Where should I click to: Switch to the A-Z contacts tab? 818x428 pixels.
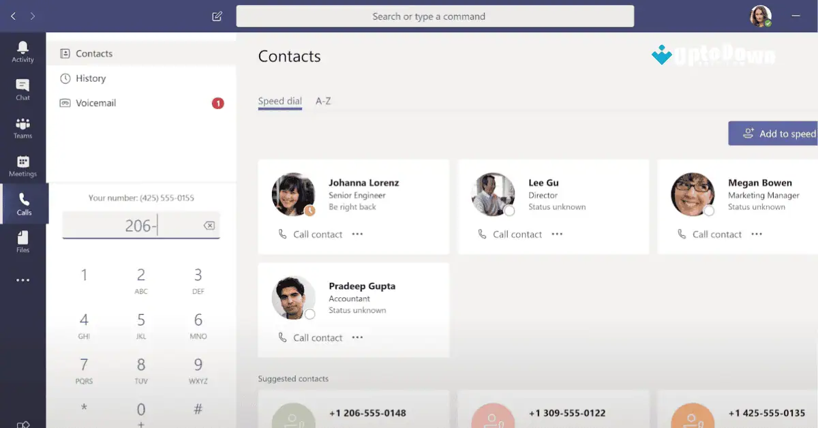(x=323, y=101)
